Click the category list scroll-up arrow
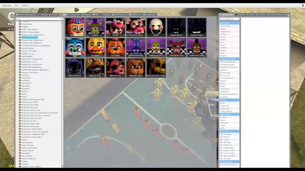This screenshot has height=171, width=305. pos(62,22)
